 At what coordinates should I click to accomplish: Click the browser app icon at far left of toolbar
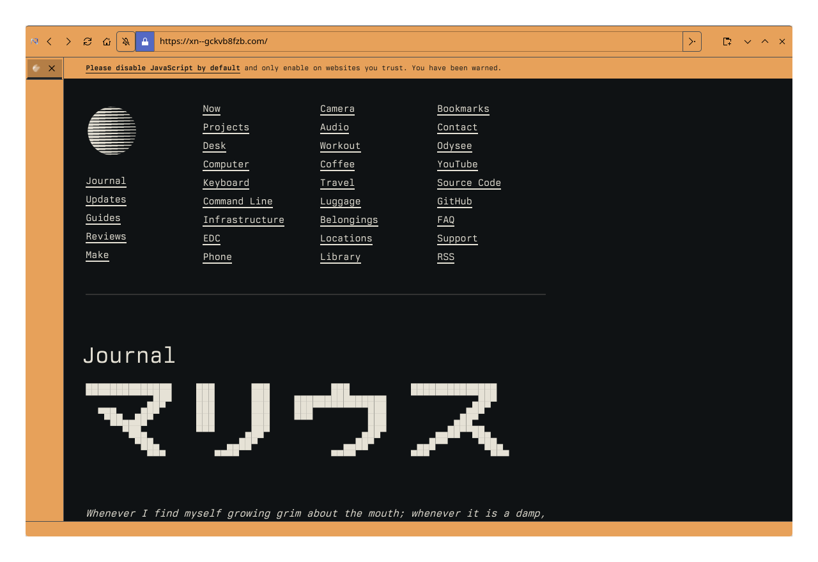35,42
